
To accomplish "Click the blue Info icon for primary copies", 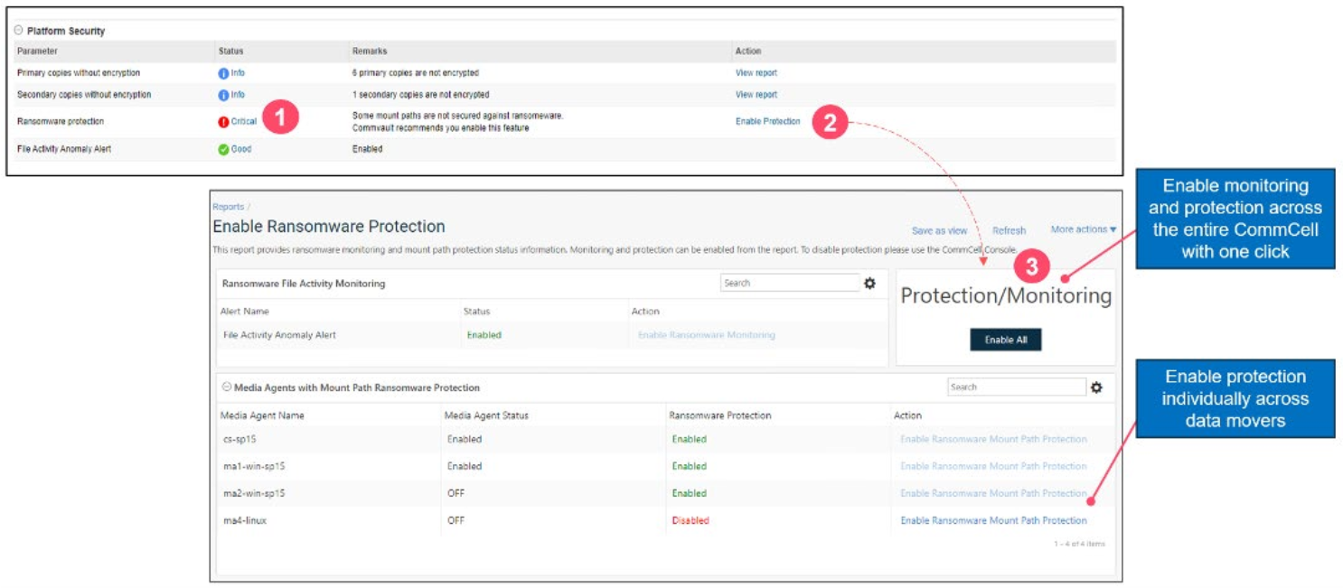I will [x=223, y=73].
